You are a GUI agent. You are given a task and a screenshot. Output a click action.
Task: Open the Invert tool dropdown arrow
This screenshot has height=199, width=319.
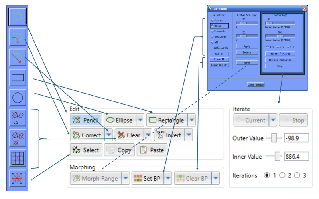click(x=189, y=135)
